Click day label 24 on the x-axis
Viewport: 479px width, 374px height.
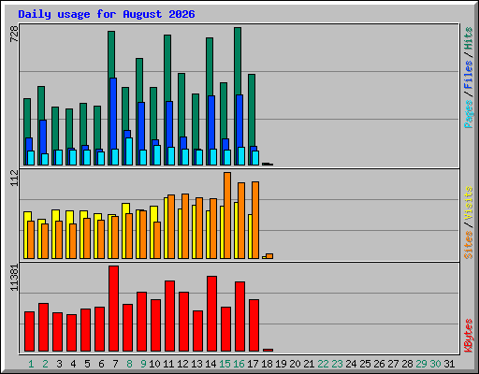pos(351,364)
